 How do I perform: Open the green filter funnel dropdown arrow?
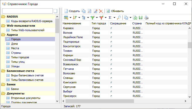97,18
